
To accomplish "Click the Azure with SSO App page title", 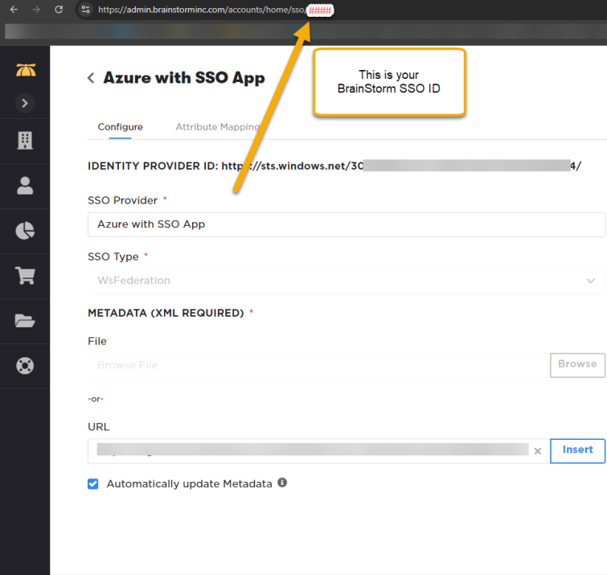I will pos(184,78).
